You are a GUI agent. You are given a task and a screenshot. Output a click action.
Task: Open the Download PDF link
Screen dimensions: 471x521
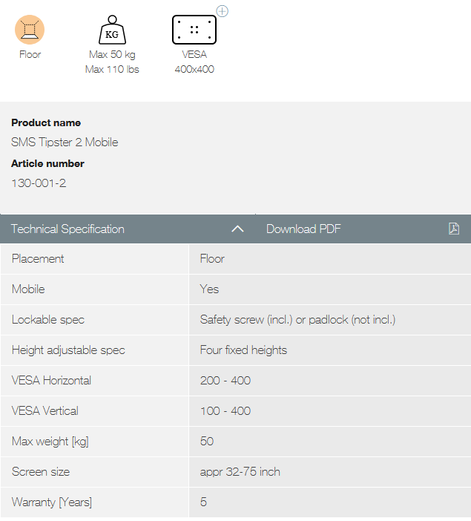tap(303, 229)
